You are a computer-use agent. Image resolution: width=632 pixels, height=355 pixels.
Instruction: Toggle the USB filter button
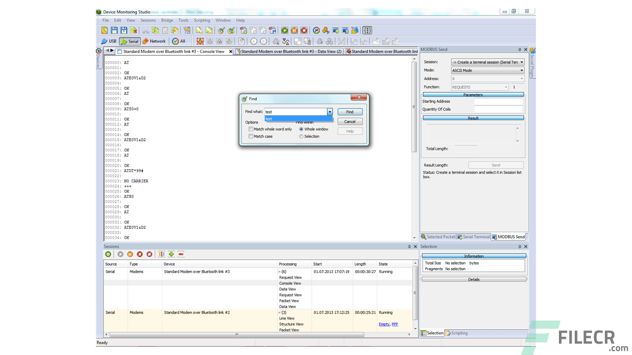pyautogui.click(x=109, y=41)
